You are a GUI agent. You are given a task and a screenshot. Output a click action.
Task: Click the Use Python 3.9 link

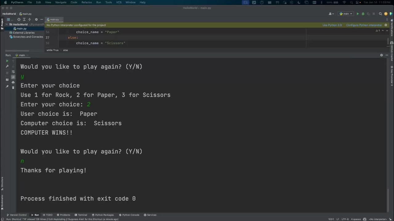coord(332,25)
